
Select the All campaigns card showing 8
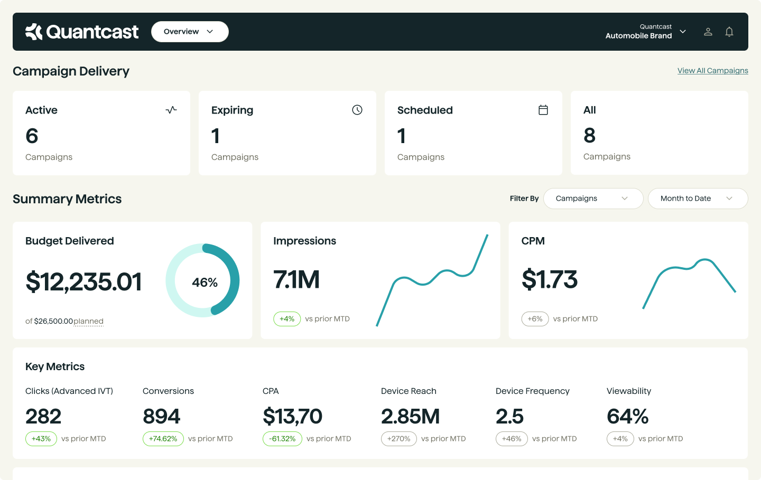(x=659, y=133)
